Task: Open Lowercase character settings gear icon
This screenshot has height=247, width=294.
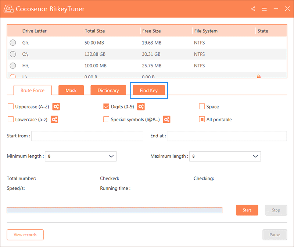Action: click(x=54, y=120)
